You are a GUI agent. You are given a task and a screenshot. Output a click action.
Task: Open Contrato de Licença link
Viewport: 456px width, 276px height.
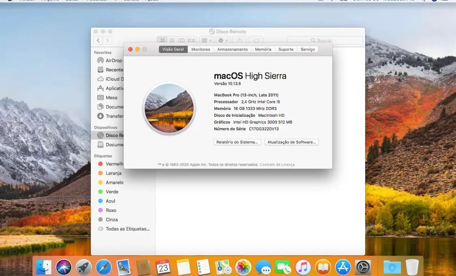pyautogui.click(x=277, y=165)
